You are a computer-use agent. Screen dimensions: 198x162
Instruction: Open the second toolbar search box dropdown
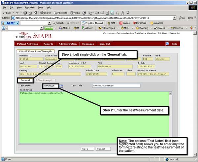click(x=42, y=28)
